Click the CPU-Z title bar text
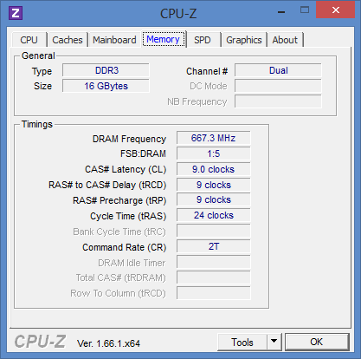Viewport: 361px width, 359px height. 178,14
